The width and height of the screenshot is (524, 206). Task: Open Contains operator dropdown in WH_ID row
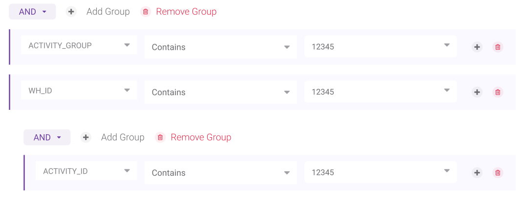click(x=220, y=92)
